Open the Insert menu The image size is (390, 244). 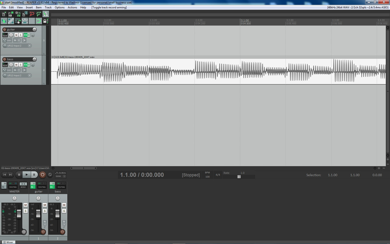coord(29,7)
